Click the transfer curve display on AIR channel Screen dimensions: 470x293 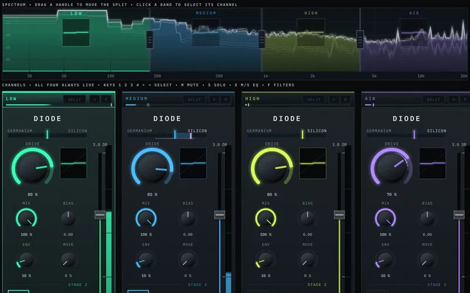432,163
